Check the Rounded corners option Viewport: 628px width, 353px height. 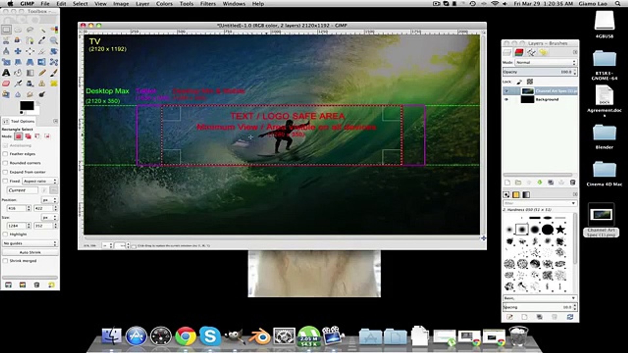[x=5, y=163]
